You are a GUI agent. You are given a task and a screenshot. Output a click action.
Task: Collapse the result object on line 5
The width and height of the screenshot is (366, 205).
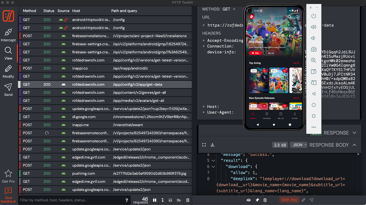213,160
